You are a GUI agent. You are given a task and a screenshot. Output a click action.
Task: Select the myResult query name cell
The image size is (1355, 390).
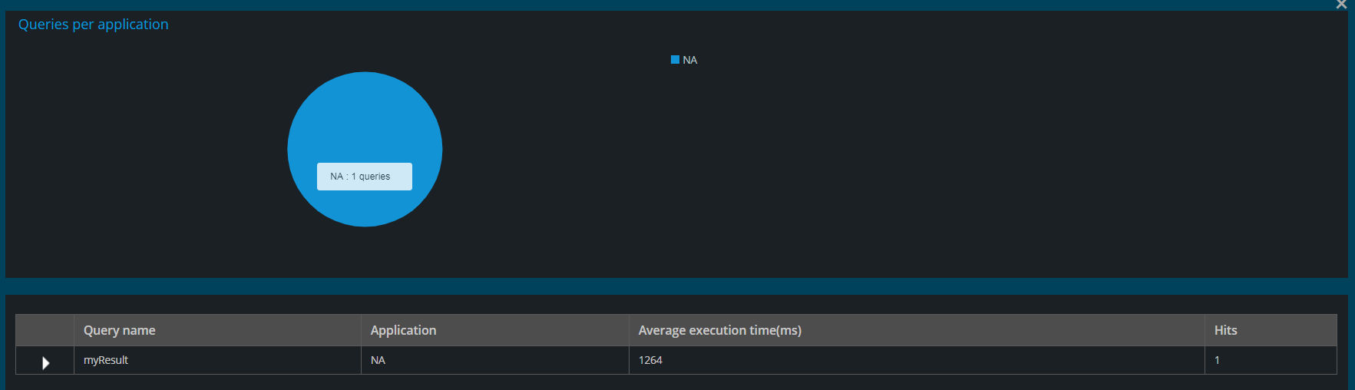[x=217, y=360]
